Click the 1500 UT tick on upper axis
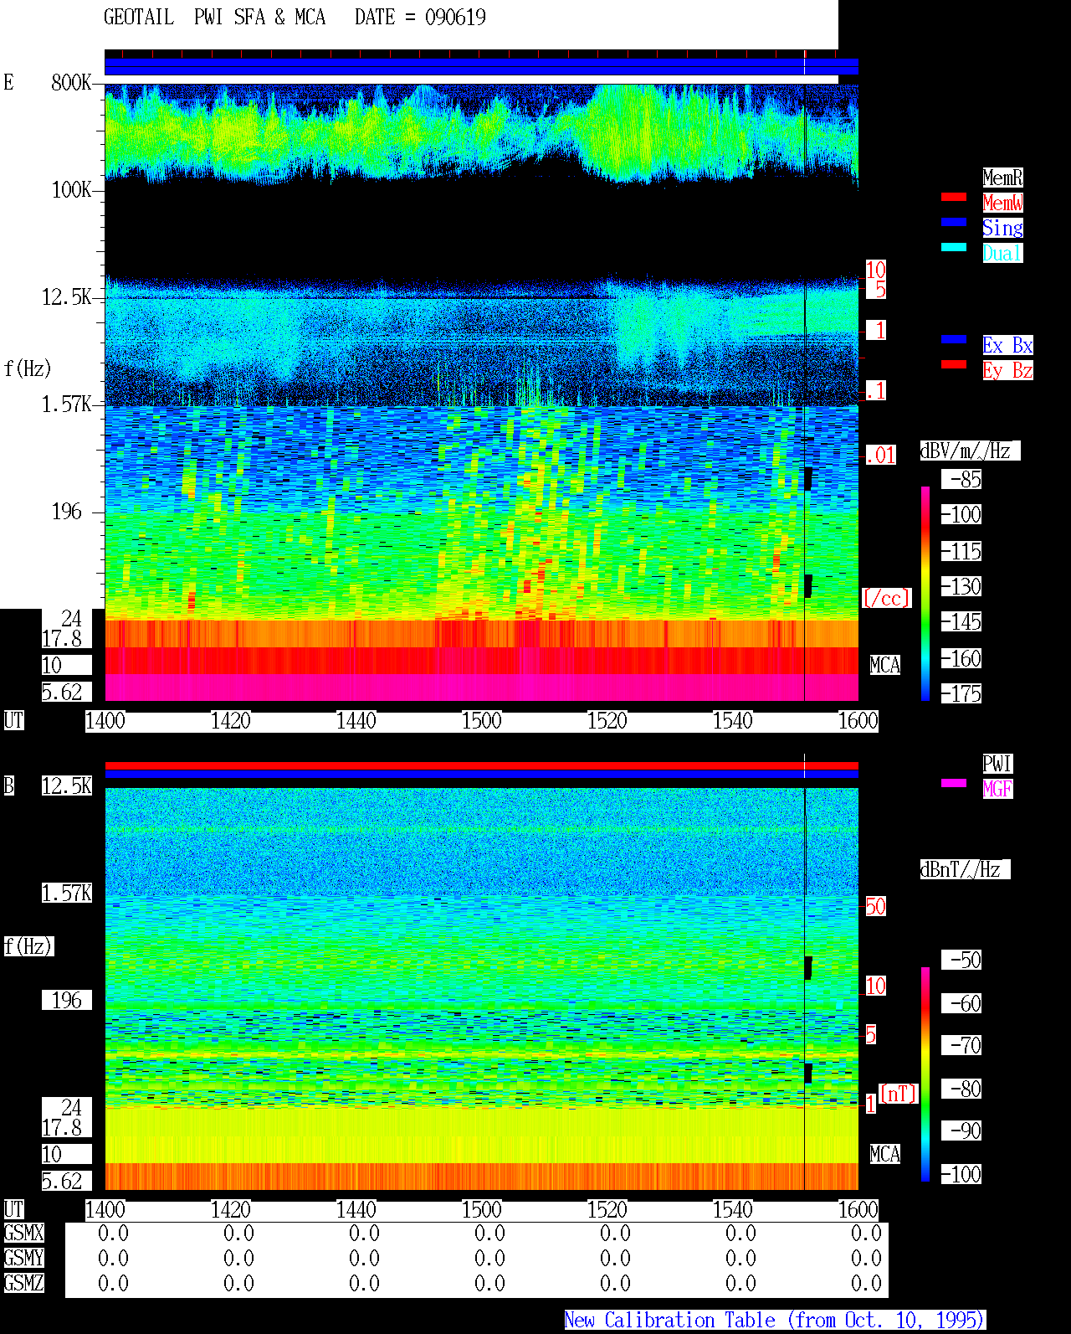1071x1334 pixels. (481, 721)
